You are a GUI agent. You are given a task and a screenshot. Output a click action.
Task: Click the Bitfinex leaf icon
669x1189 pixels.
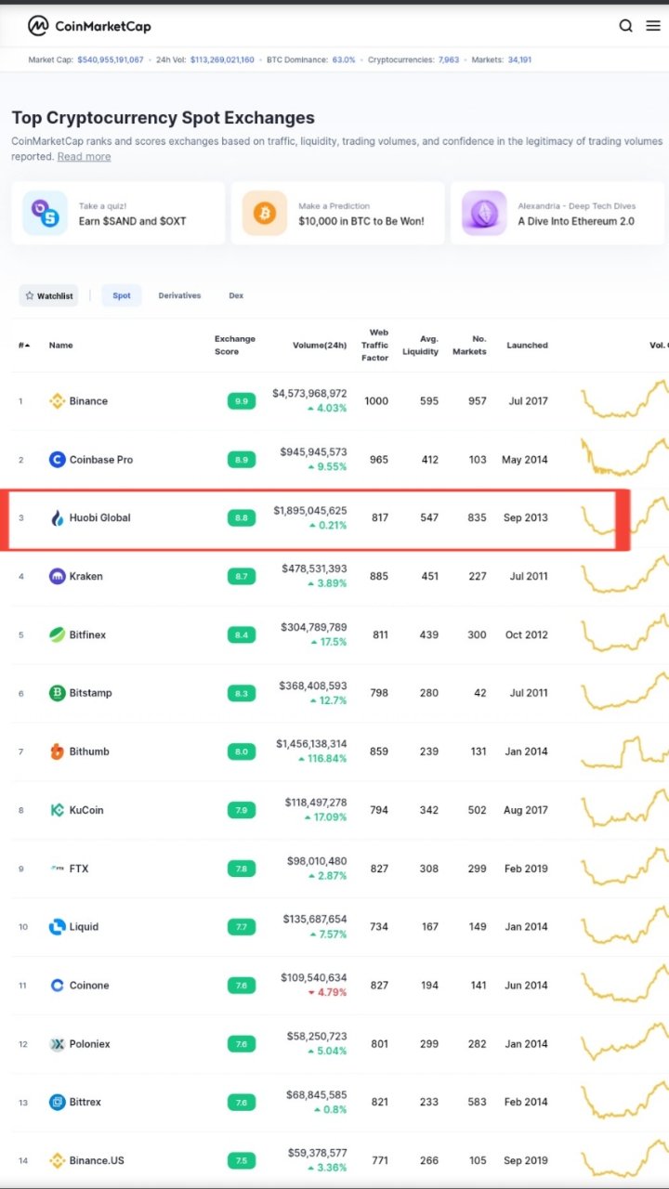pos(57,635)
